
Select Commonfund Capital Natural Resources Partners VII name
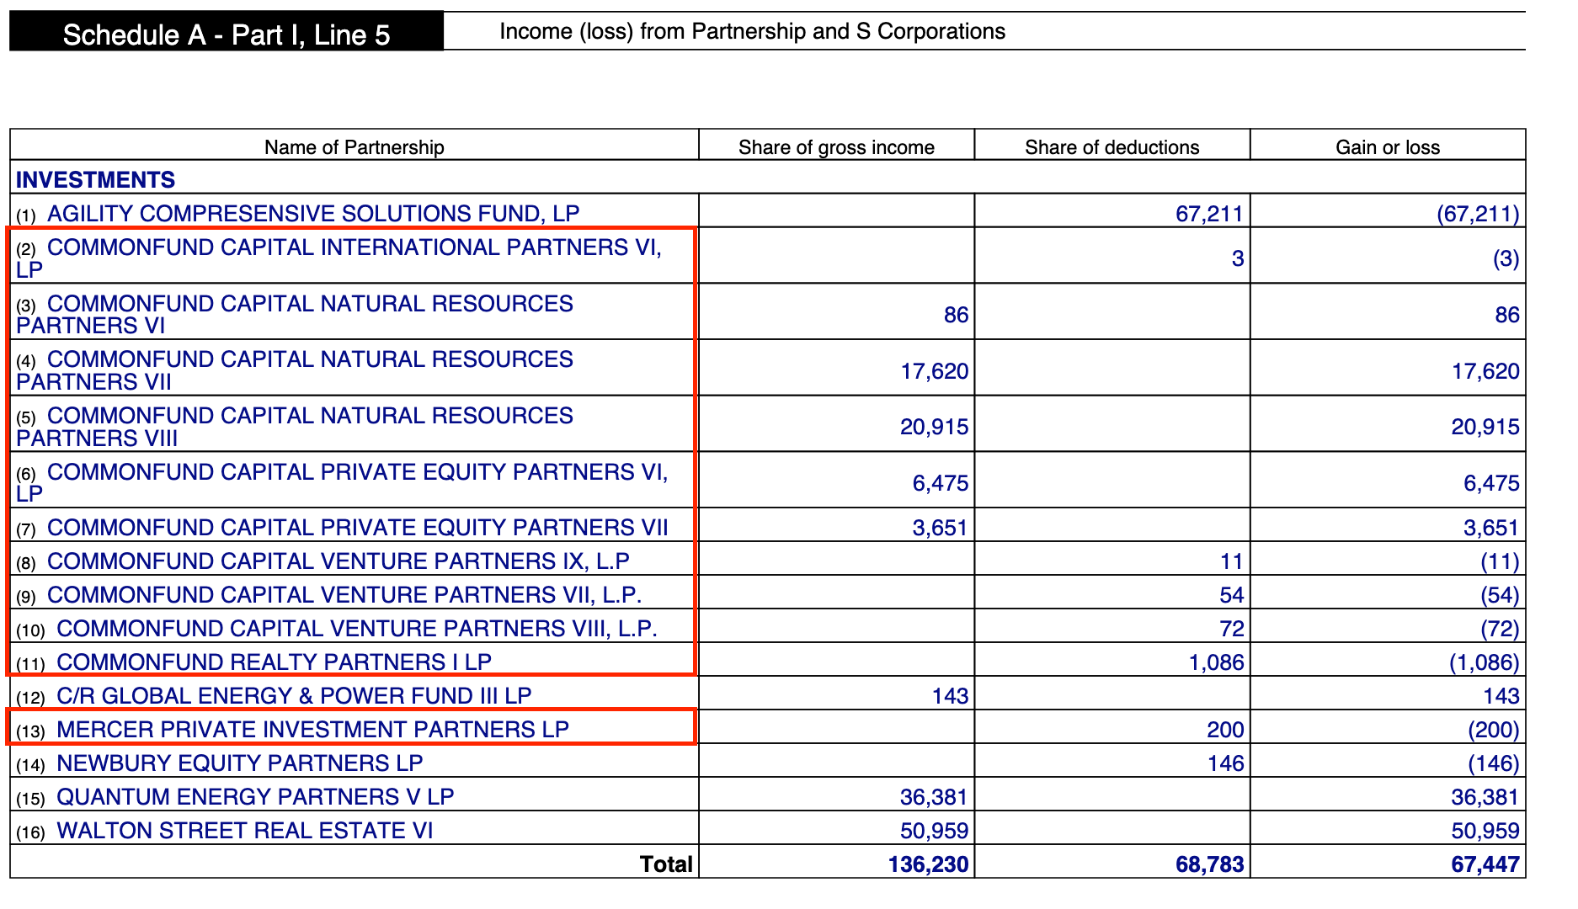click(295, 370)
